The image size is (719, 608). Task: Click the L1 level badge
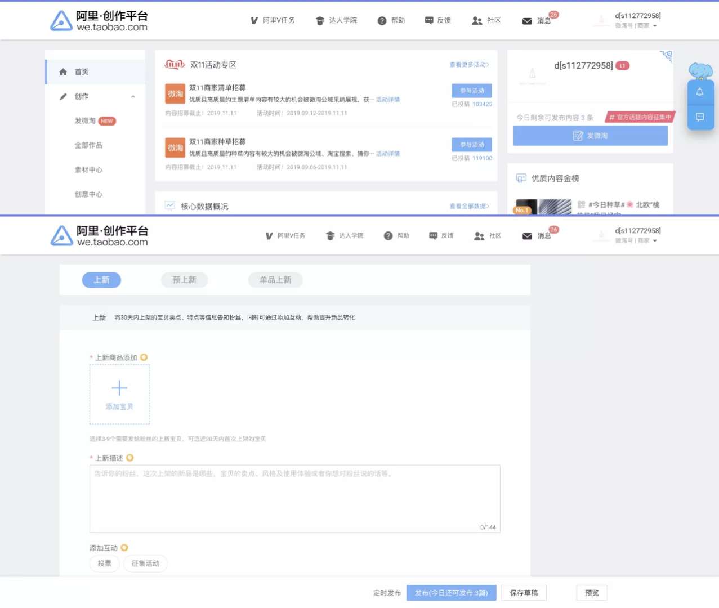coord(622,66)
